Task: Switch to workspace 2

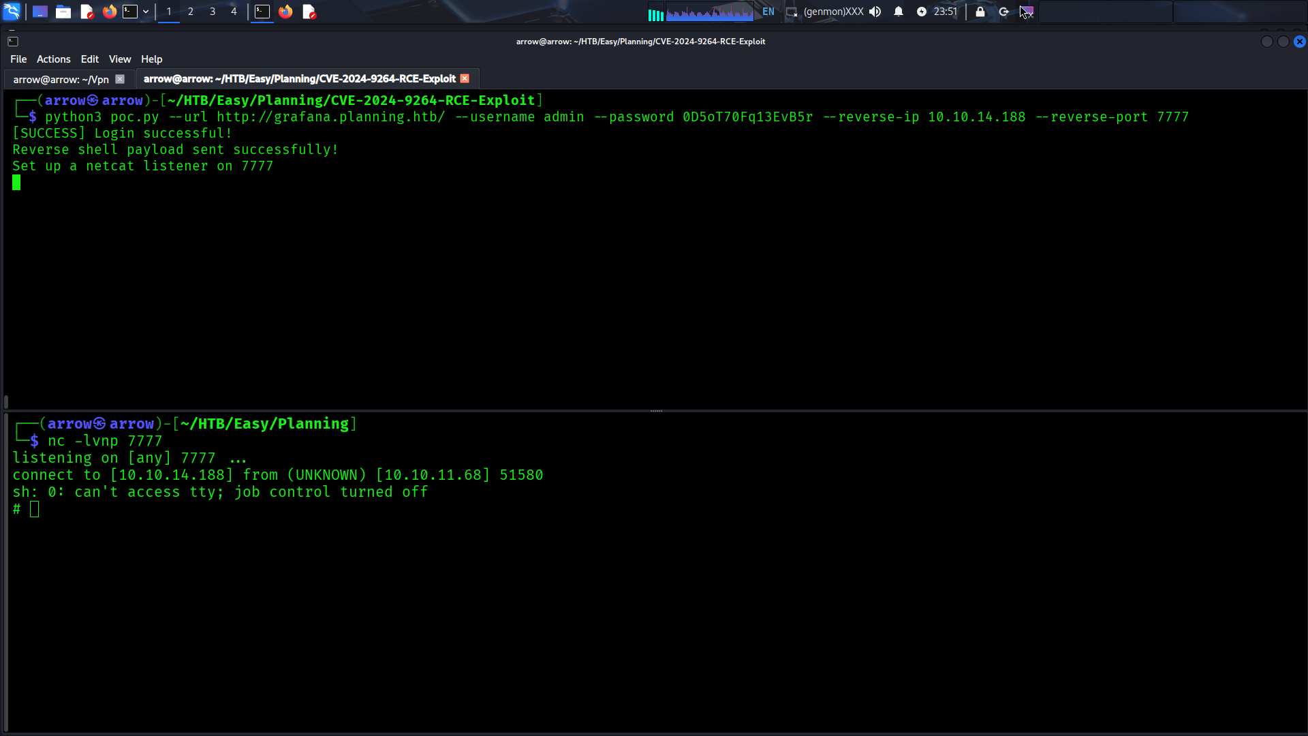Action: click(x=191, y=12)
